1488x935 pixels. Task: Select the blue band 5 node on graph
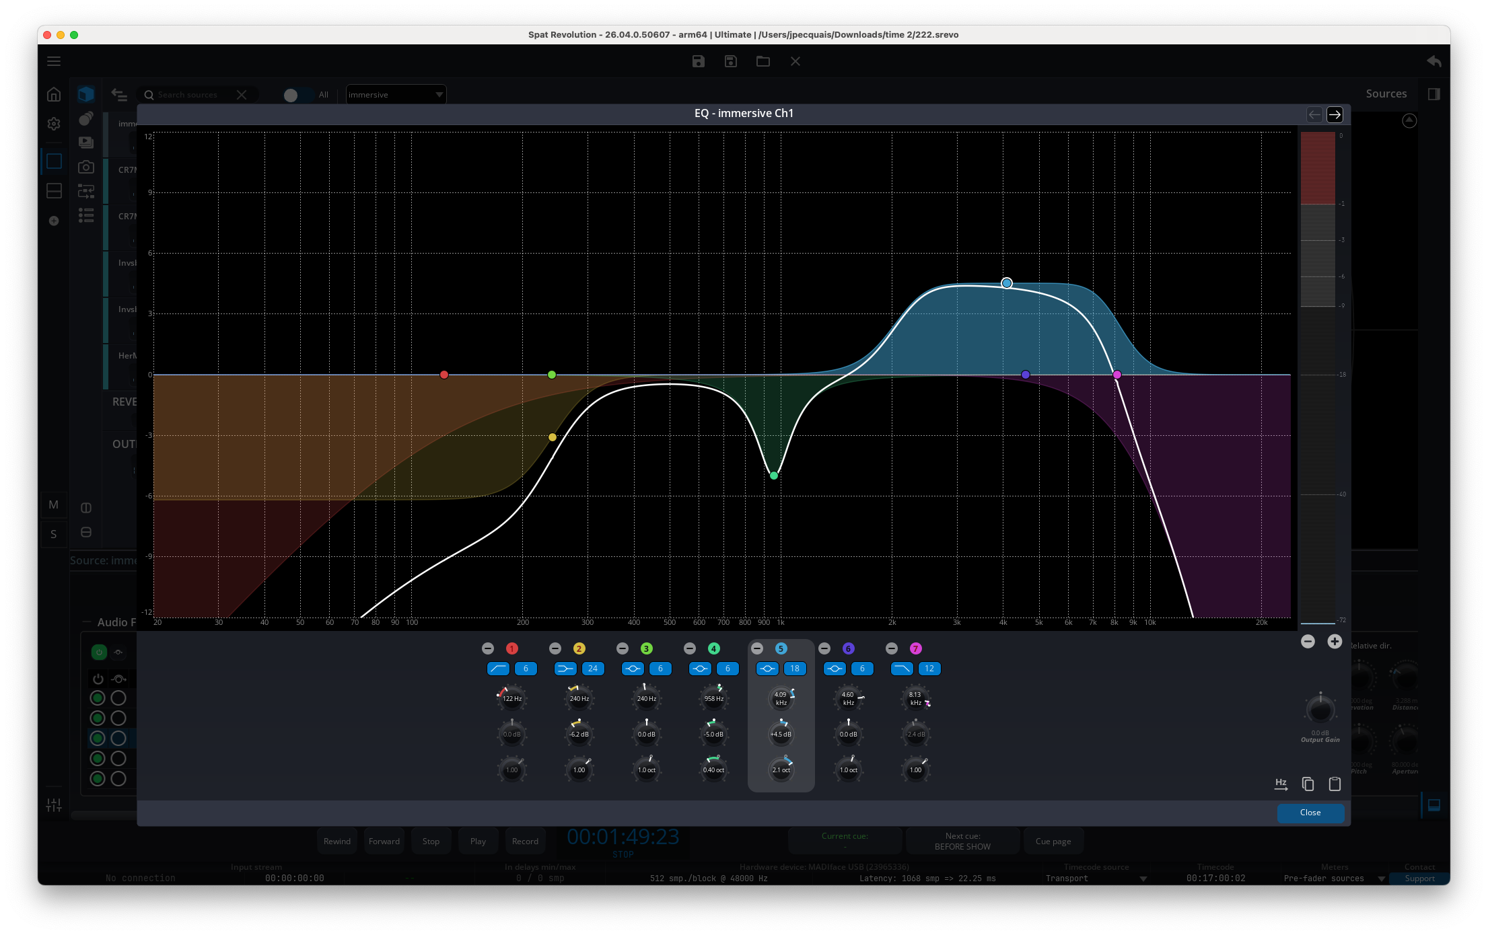pyautogui.click(x=1007, y=283)
